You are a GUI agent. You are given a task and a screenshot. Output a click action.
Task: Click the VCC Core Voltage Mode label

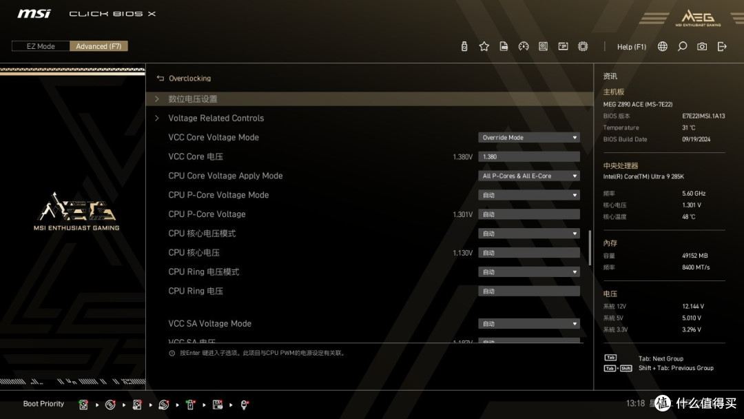coord(214,137)
